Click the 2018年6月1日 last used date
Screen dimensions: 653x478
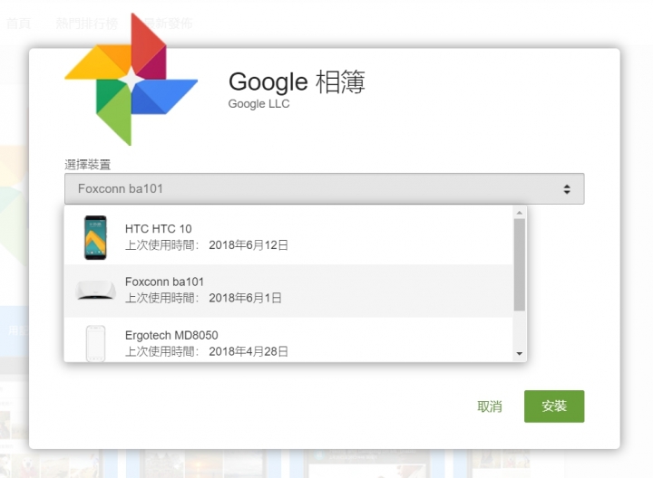pyautogui.click(x=245, y=298)
